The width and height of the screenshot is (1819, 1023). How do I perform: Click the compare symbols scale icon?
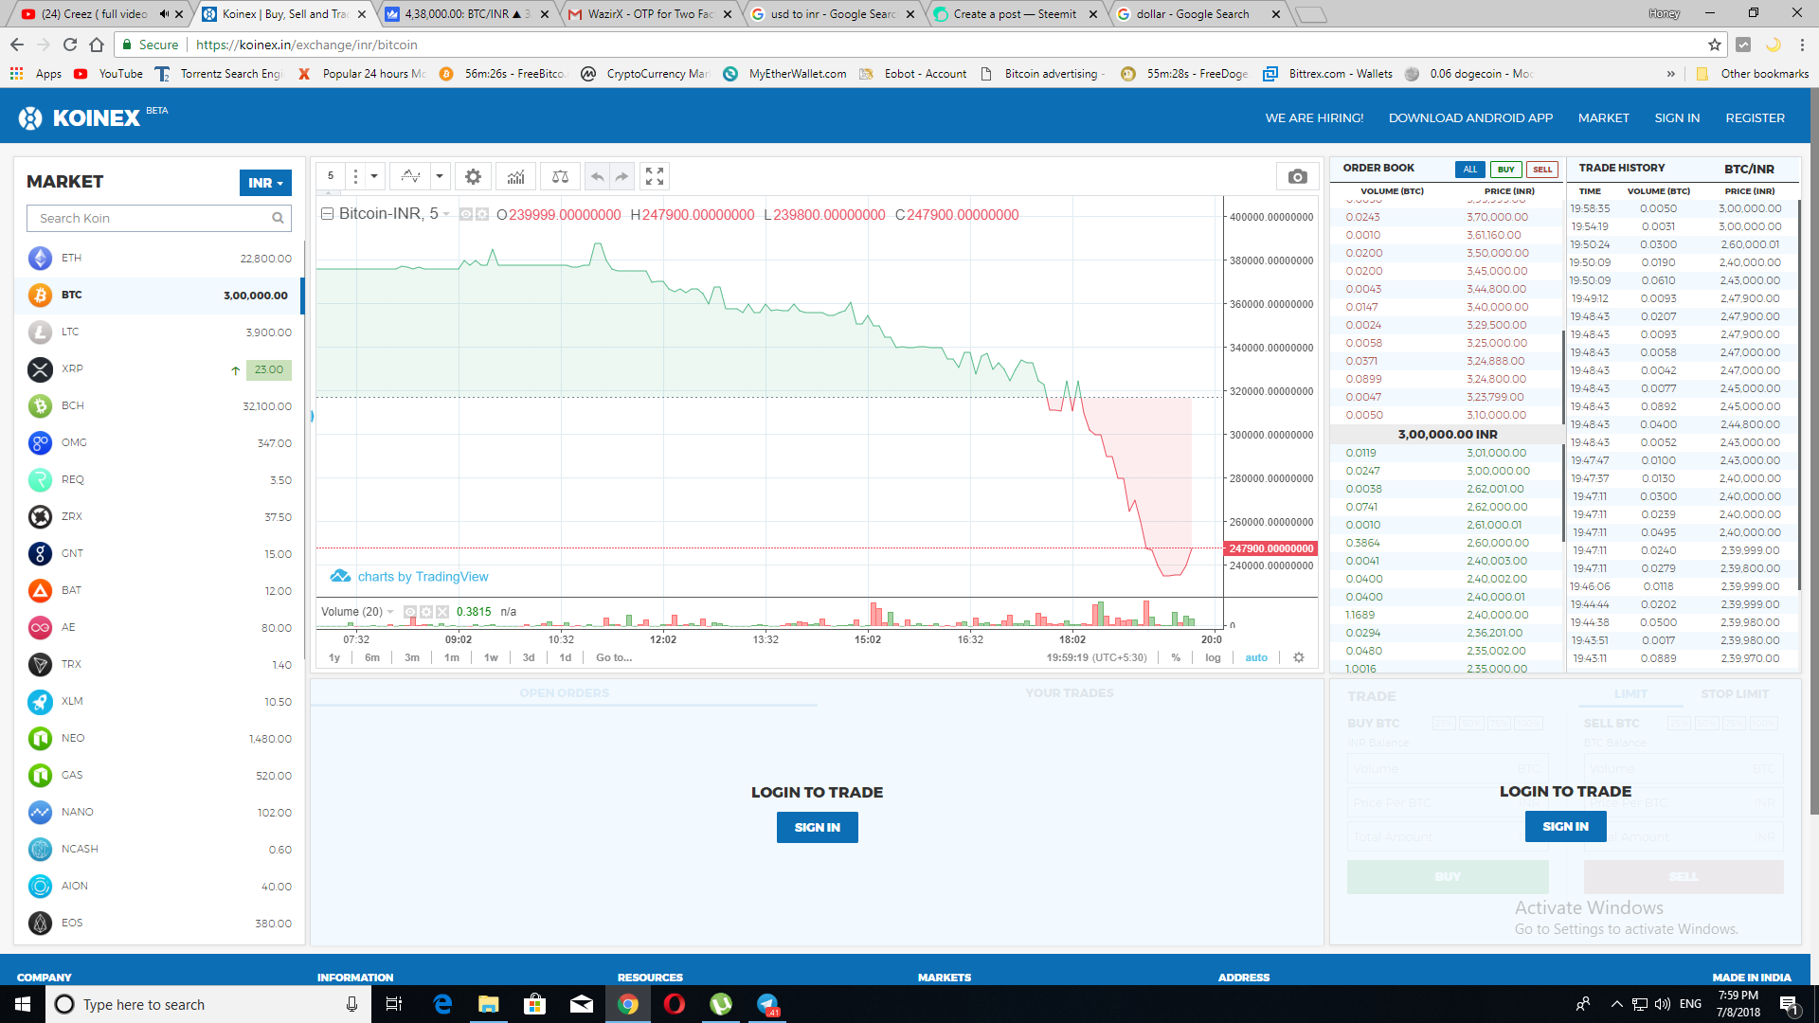pos(560,176)
